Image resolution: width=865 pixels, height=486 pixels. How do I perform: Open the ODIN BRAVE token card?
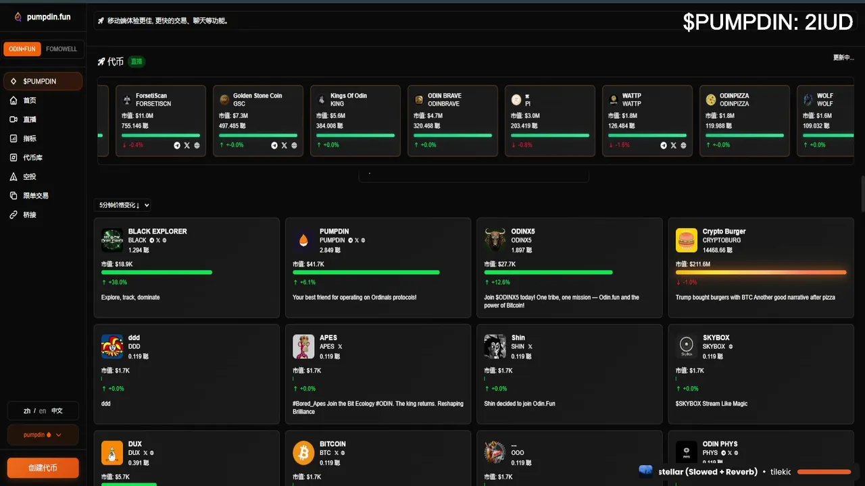[x=453, y=121]
